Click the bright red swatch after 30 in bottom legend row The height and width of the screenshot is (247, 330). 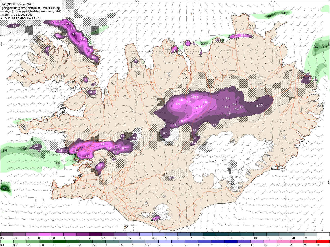pyautogui.click(x=323, y=241)
